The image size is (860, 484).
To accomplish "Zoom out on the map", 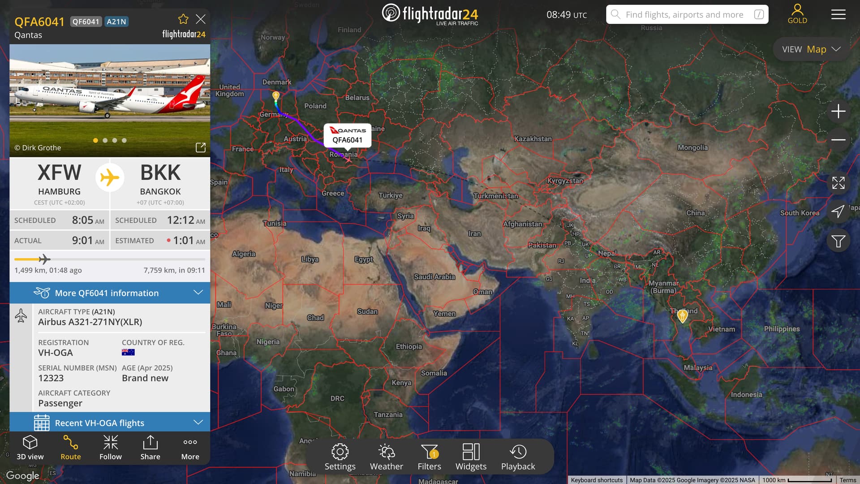I will pyautogui.click(x=838, y=140).
